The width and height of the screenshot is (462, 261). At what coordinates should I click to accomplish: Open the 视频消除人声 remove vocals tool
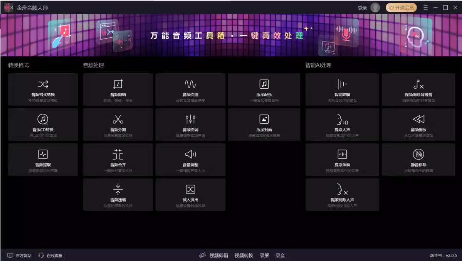pos(342,195)
